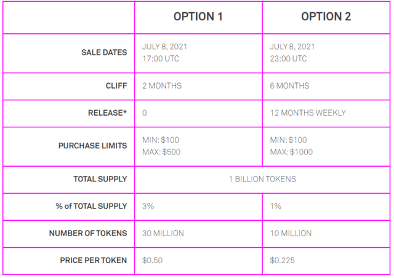394x278 pixels.
Task: Click the $0.225 price per token
Action: point(282,260)
